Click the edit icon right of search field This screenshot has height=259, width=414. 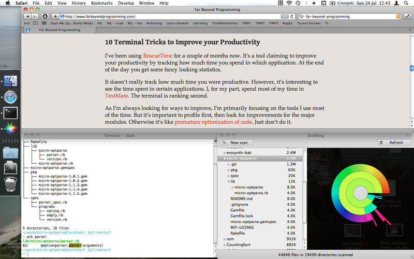(407, 17)
